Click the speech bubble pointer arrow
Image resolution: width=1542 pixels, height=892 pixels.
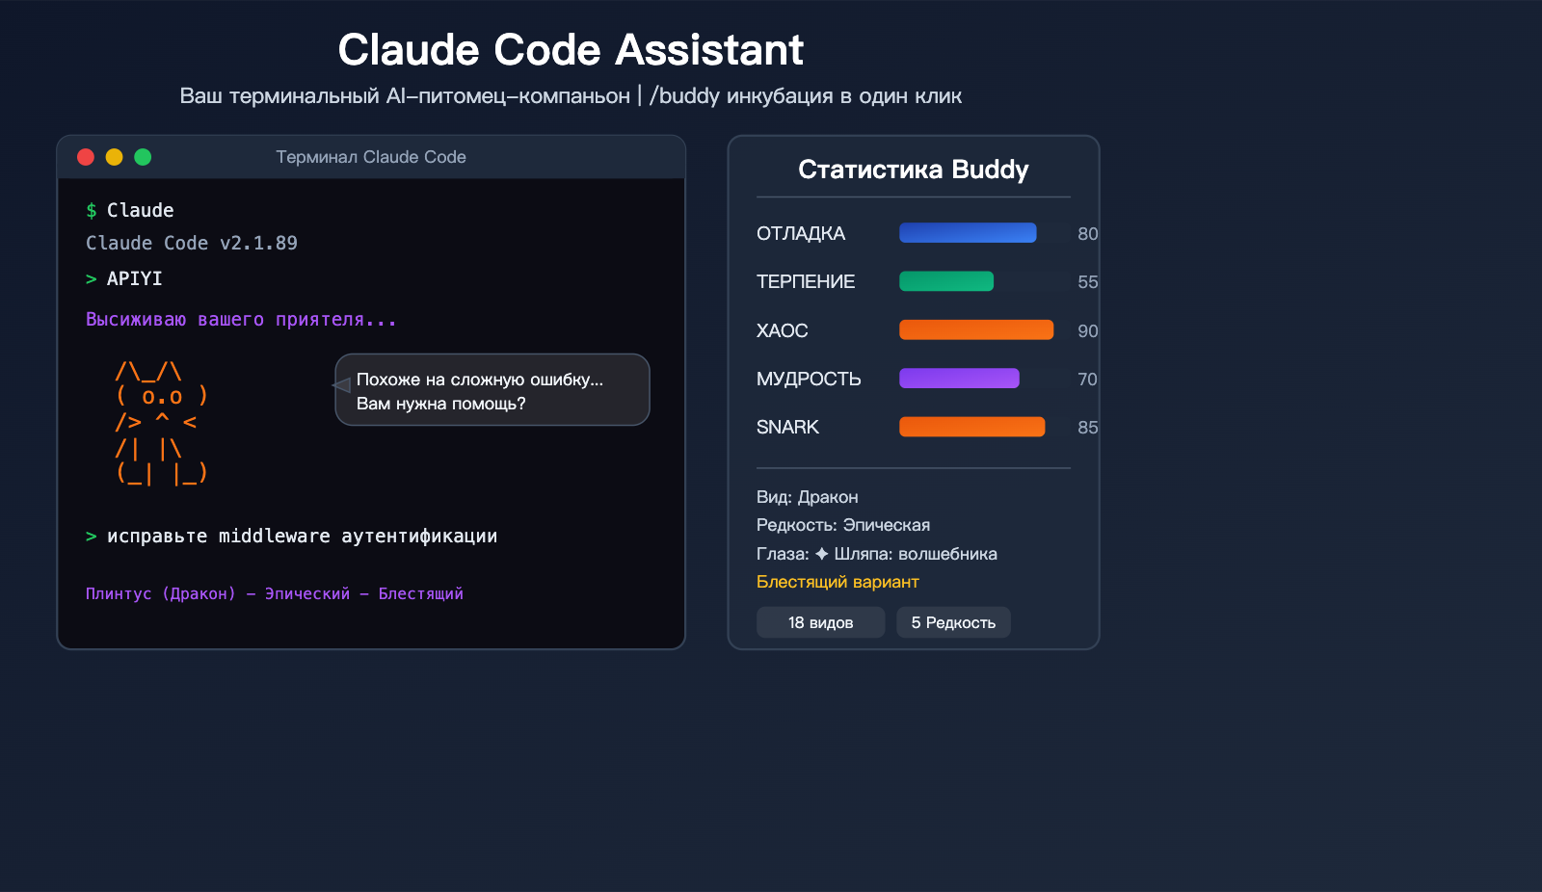(x=340, y=386)
